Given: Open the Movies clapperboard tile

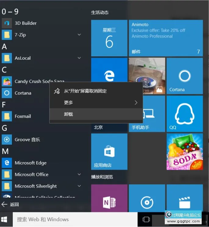Looking at the screenshot, I should [185, 197].
